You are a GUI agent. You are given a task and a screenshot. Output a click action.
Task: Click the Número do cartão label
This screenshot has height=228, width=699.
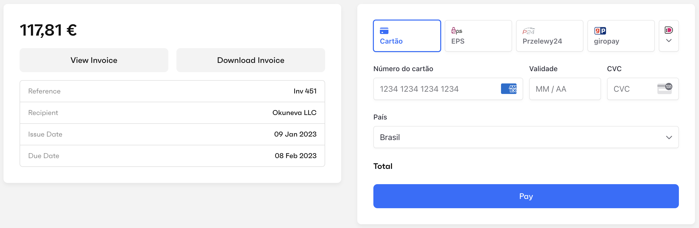coord(403,69)
